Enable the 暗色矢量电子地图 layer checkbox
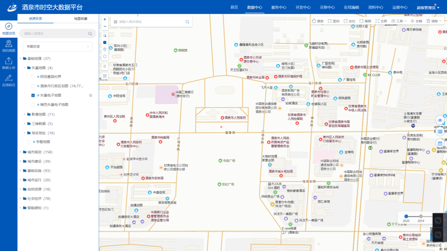This screenshot has width=447, height=251. pos(33,104)
